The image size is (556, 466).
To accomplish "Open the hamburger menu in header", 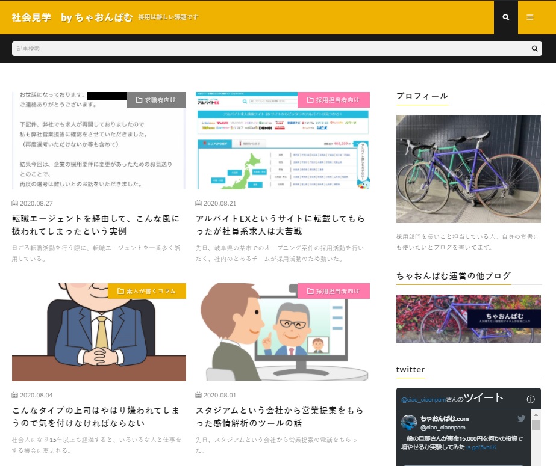I will [529, 17].
